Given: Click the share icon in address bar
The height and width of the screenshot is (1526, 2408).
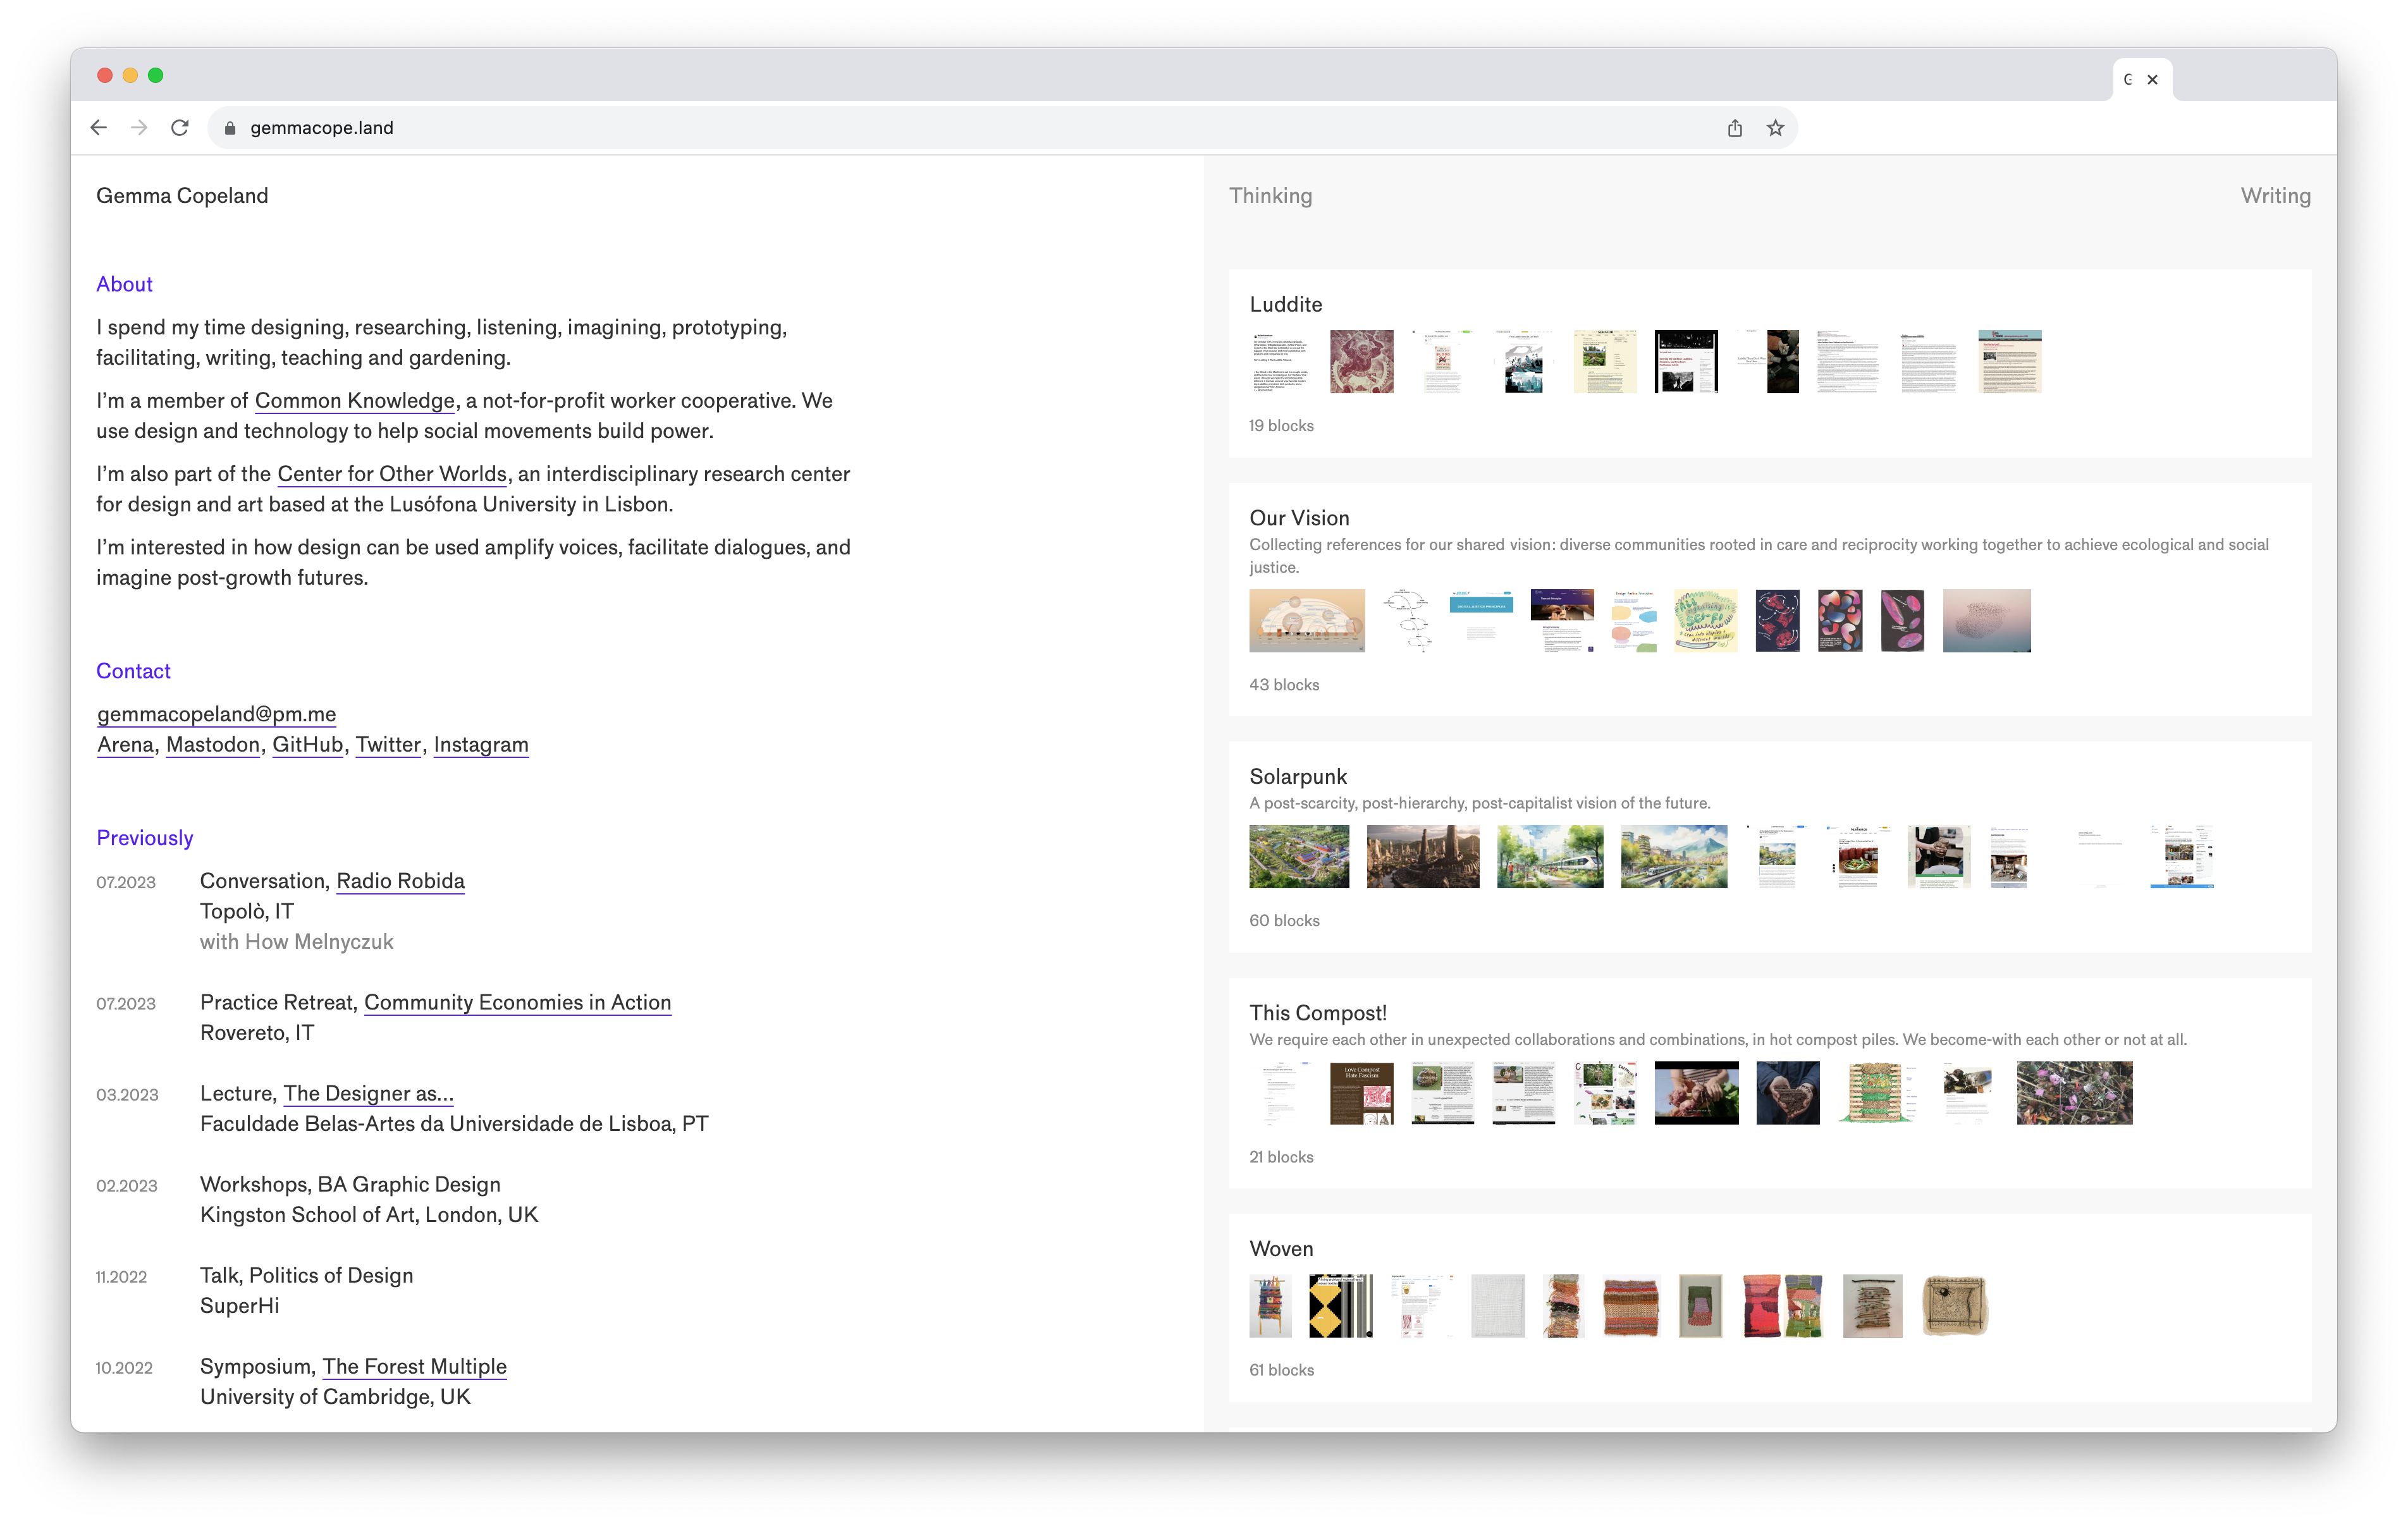Looking at the screenshot, I should 1735,128.
